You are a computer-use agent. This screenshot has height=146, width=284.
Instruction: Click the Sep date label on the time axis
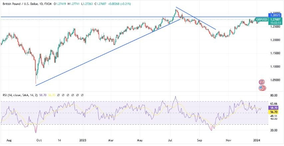[199, 140]
